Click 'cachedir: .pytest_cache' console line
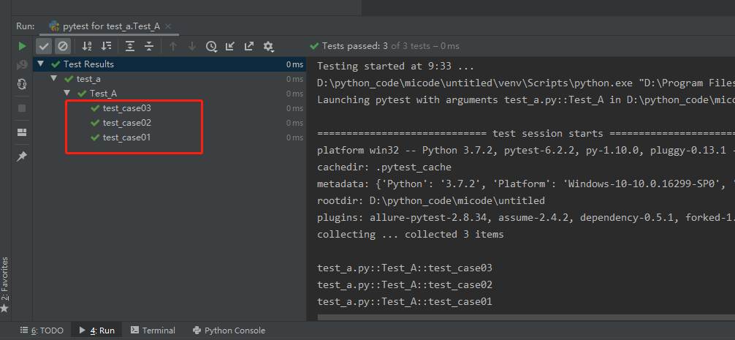The image size is (735, 340). [384, 167]
